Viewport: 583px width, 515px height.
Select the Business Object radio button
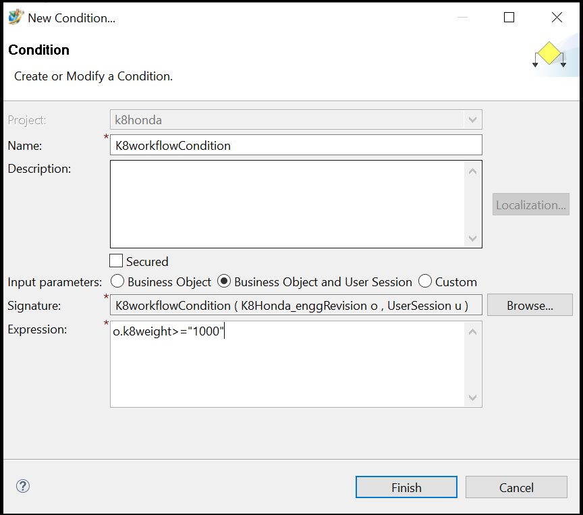tap(117, 281)
